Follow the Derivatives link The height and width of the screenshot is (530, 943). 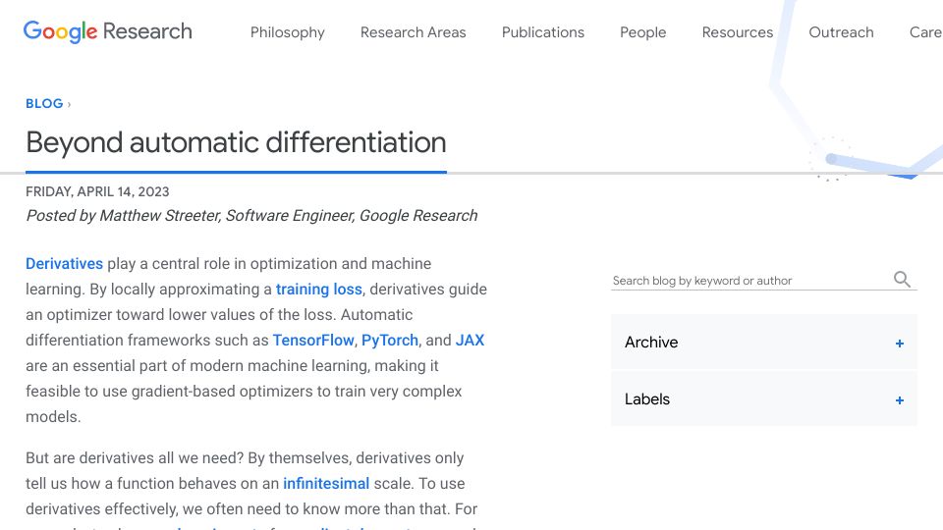(65, 264)
